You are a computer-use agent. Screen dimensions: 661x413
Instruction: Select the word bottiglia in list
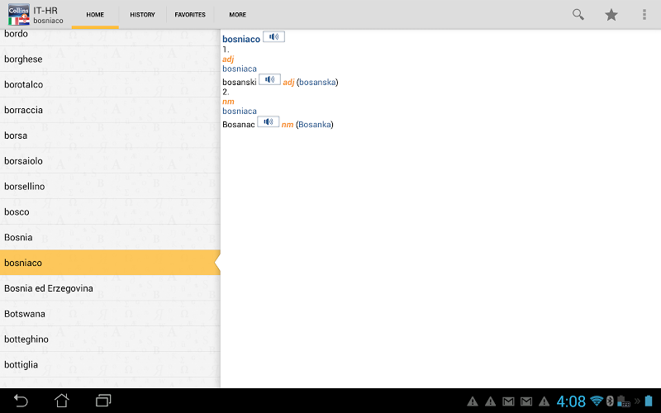110,364
